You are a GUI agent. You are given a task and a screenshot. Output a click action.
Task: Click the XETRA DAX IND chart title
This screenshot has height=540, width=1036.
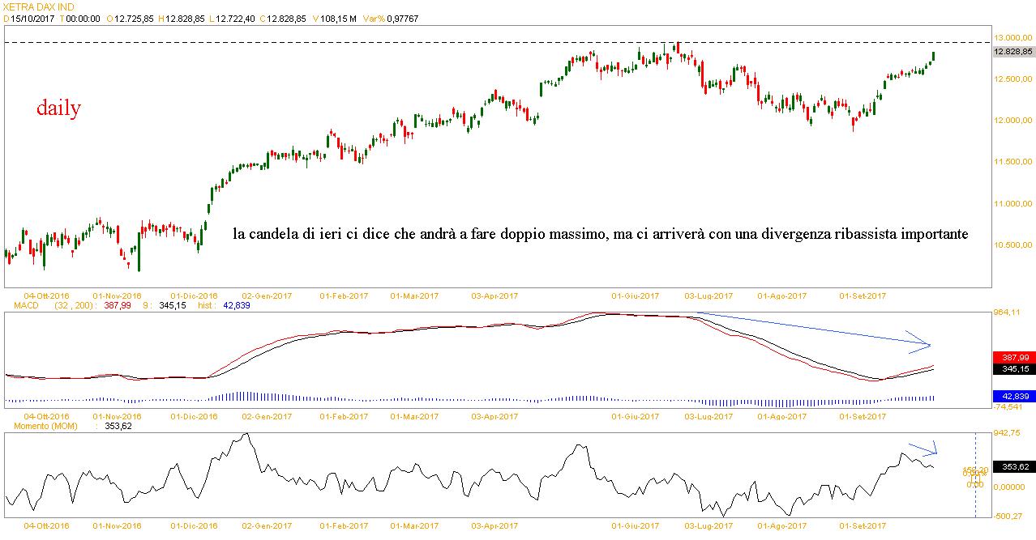(x=38, y=6)
